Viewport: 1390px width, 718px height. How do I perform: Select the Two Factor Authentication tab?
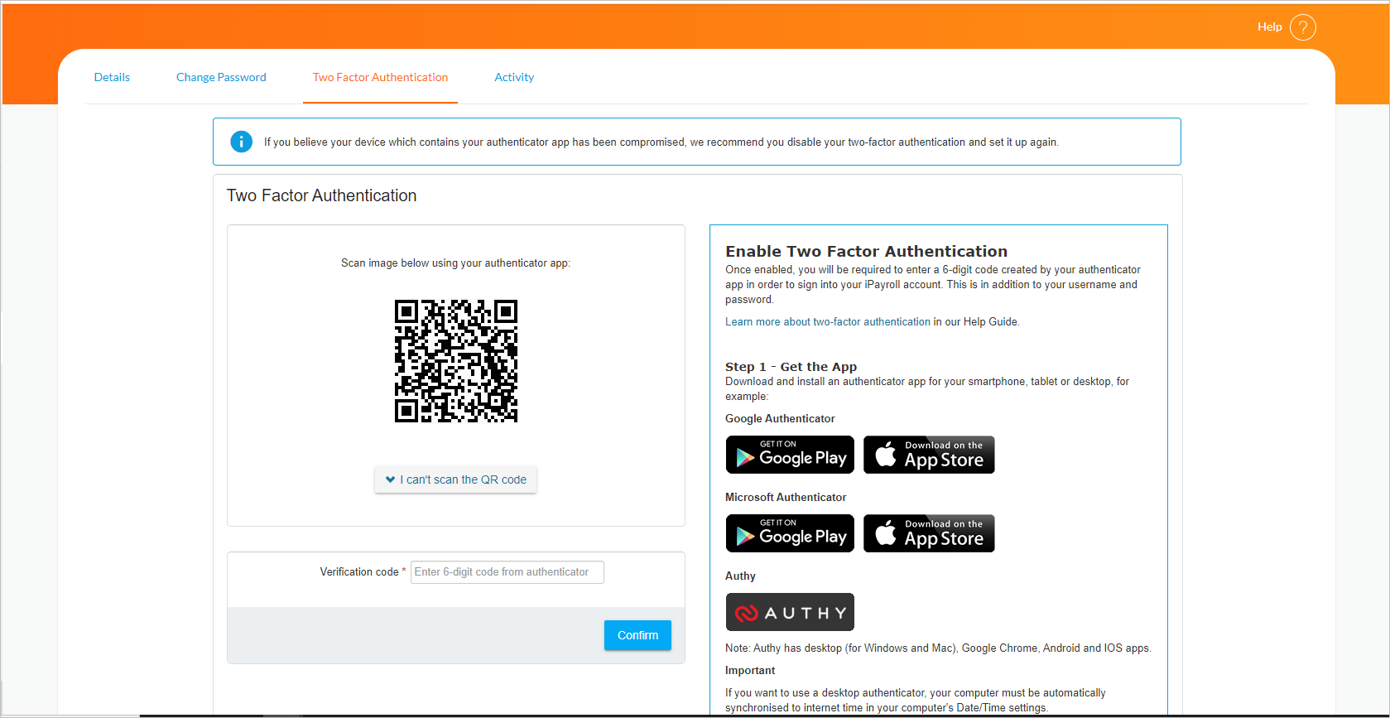[380, 77]
